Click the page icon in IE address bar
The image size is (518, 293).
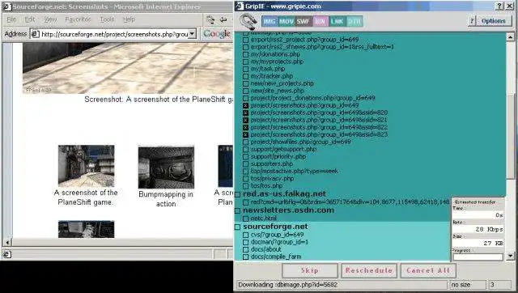click(x=35, y=34)
